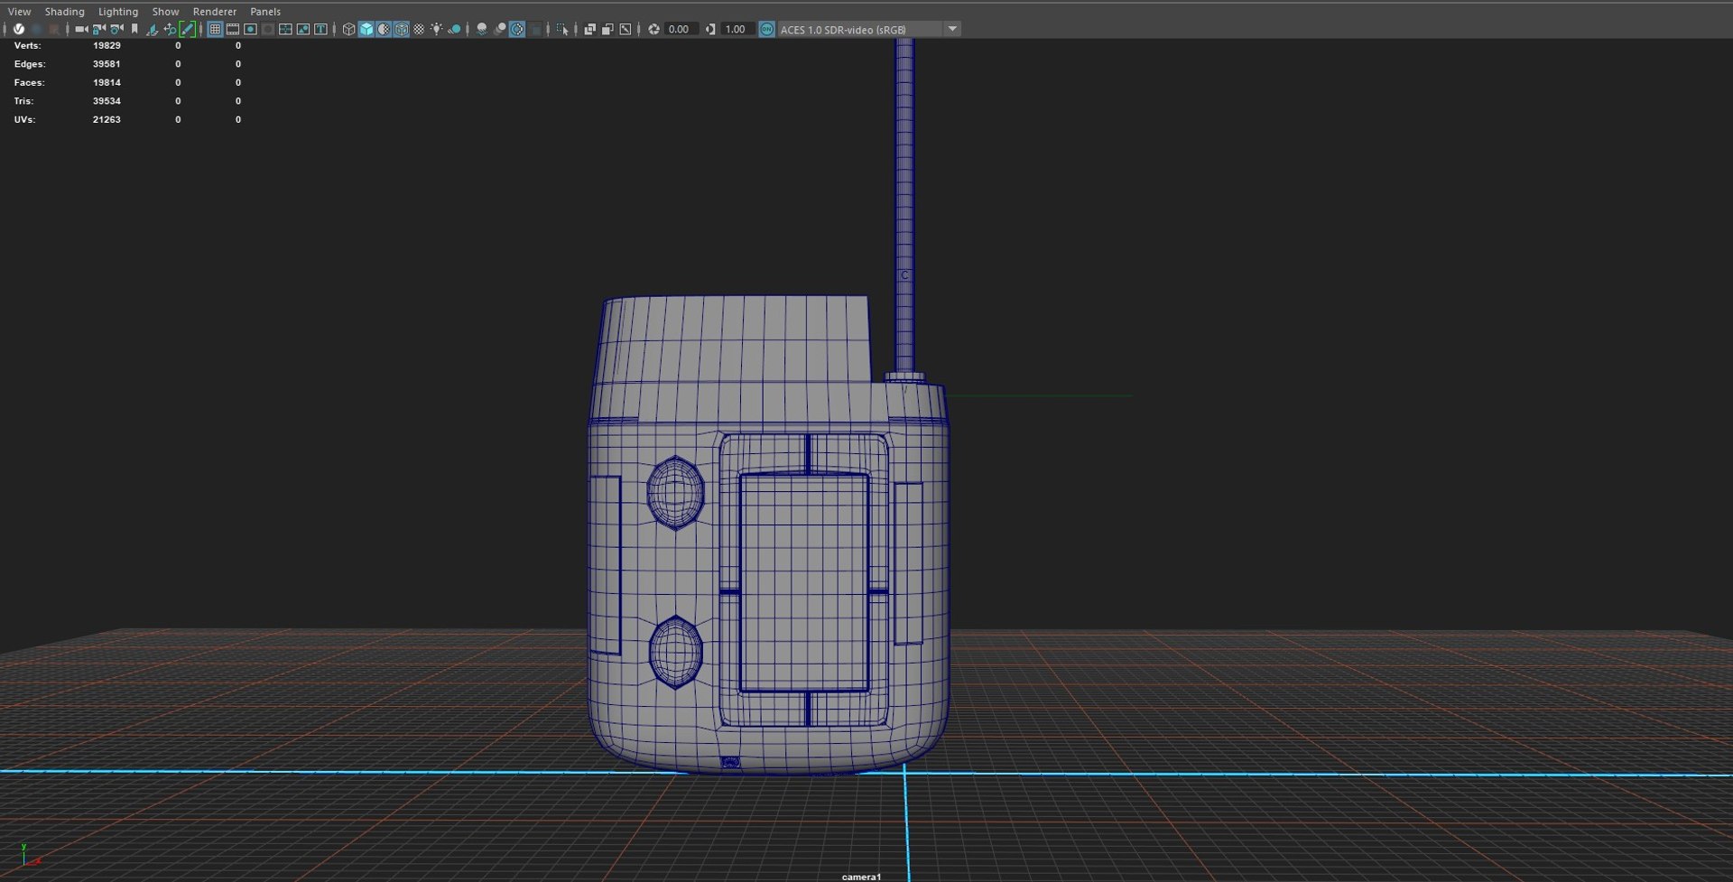Click the Exposure reset icon

(653, 29)
